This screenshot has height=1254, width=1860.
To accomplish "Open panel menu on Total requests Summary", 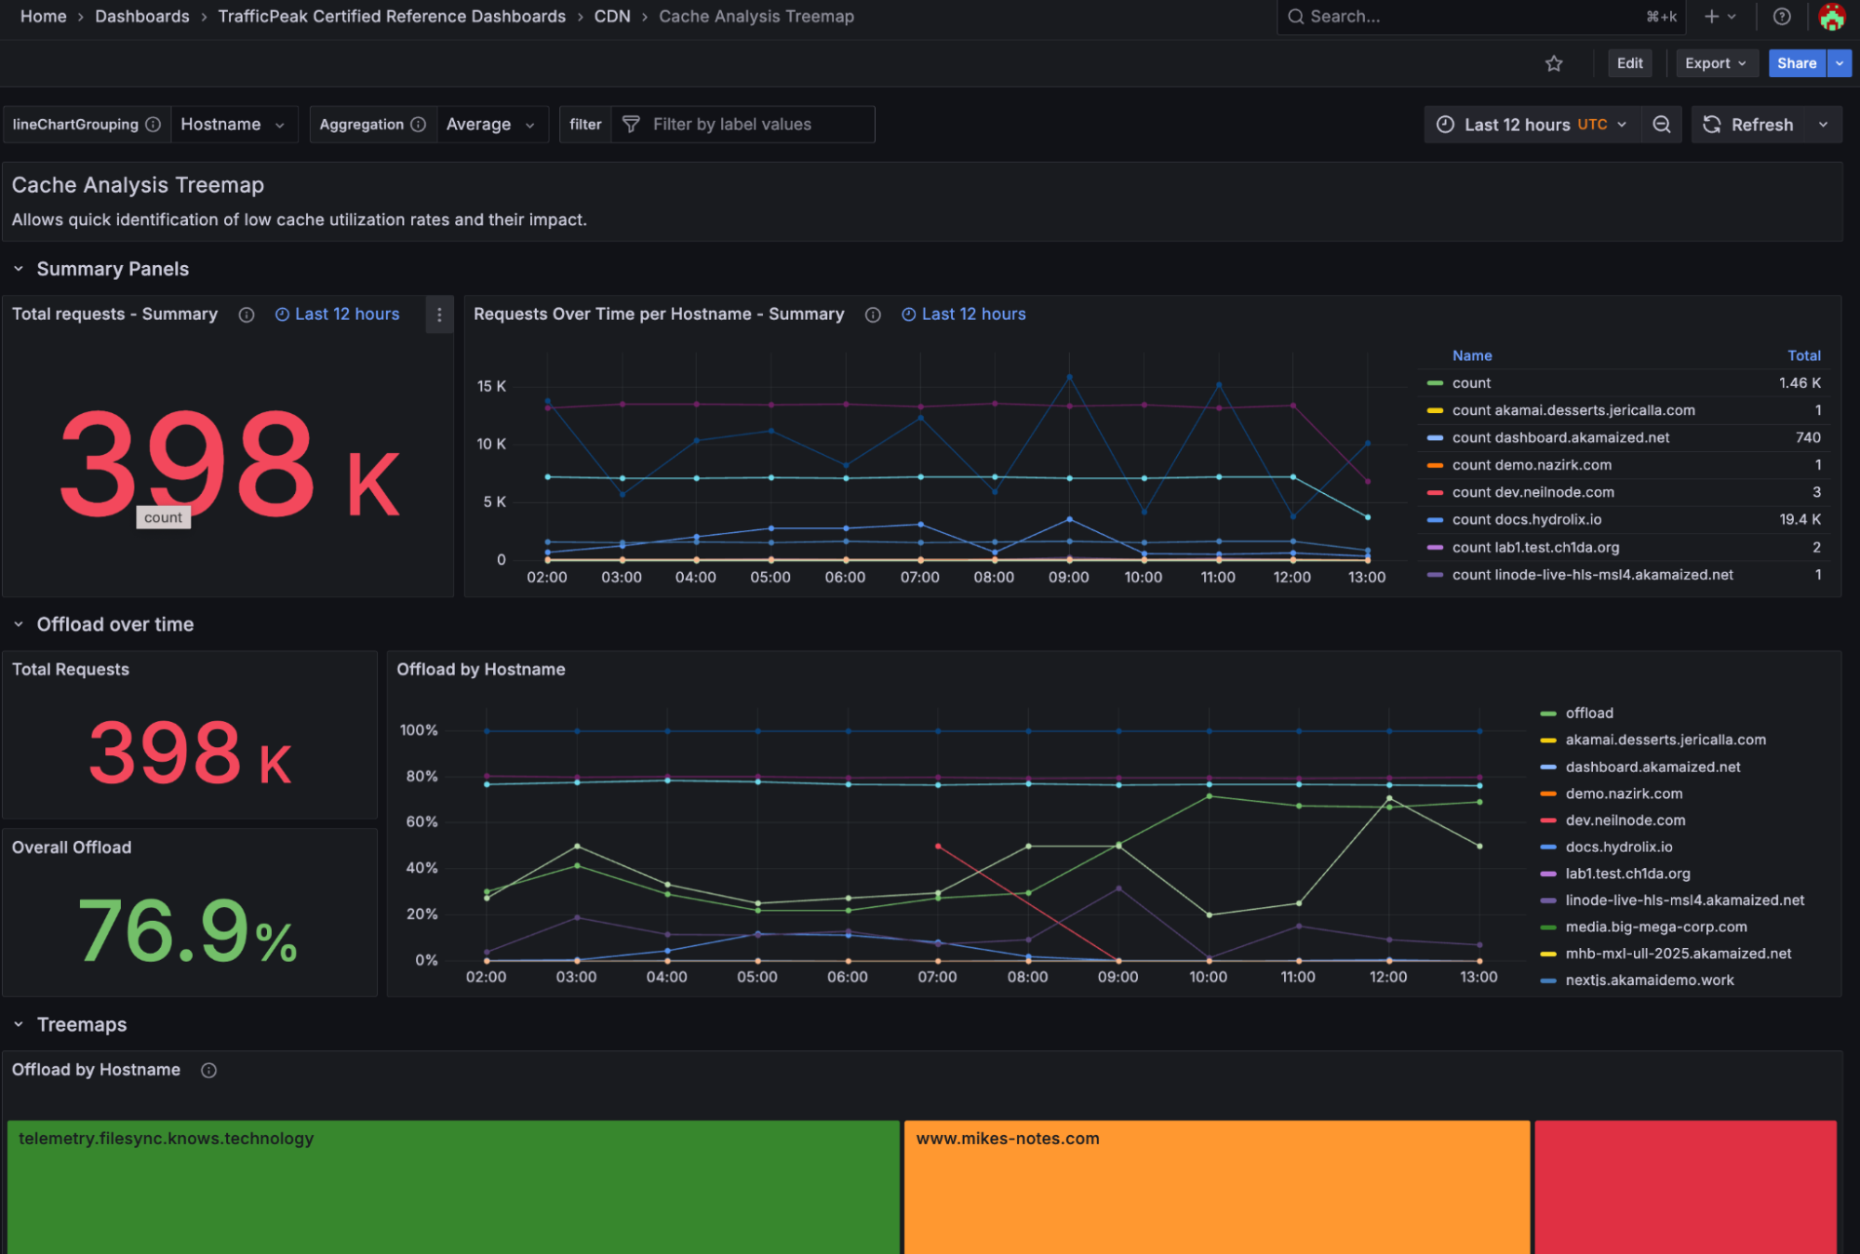I will coord(438,315).
